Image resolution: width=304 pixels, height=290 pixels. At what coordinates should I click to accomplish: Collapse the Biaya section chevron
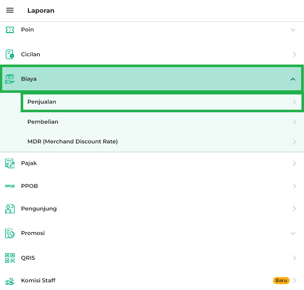click(x=293, y=79)
